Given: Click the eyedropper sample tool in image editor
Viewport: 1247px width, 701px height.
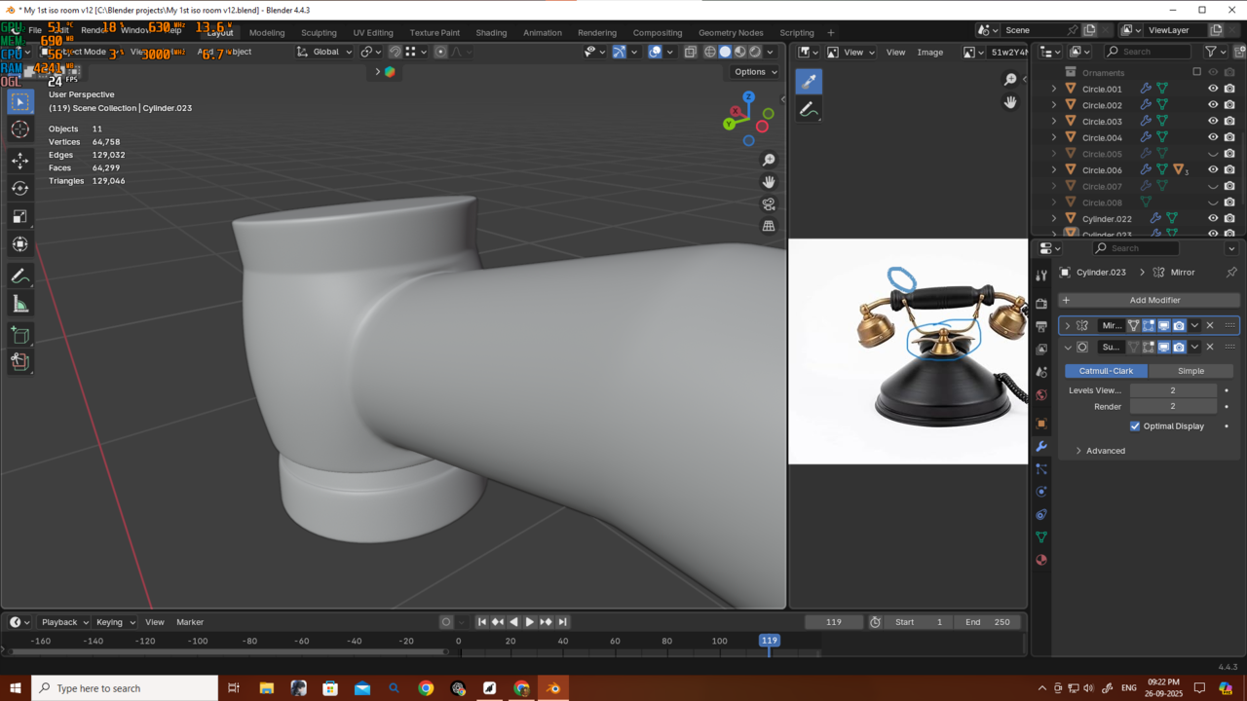Looking at the screenshot, I should pos(809,82).
